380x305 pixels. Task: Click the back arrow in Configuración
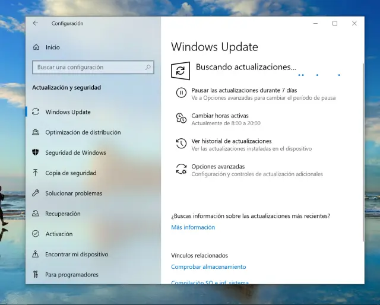[x=36, y=24]
